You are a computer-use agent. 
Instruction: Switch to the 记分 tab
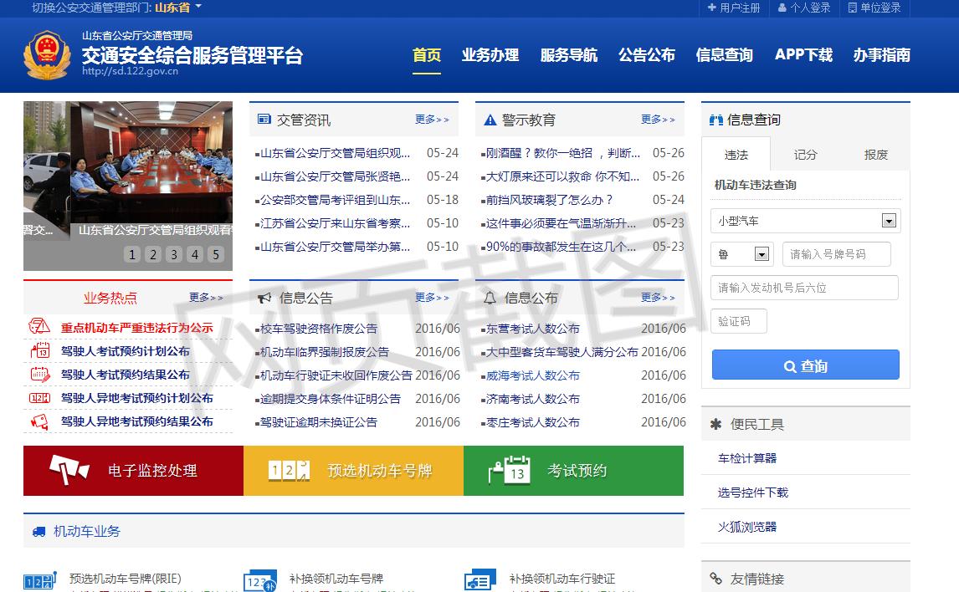[804, 155]
